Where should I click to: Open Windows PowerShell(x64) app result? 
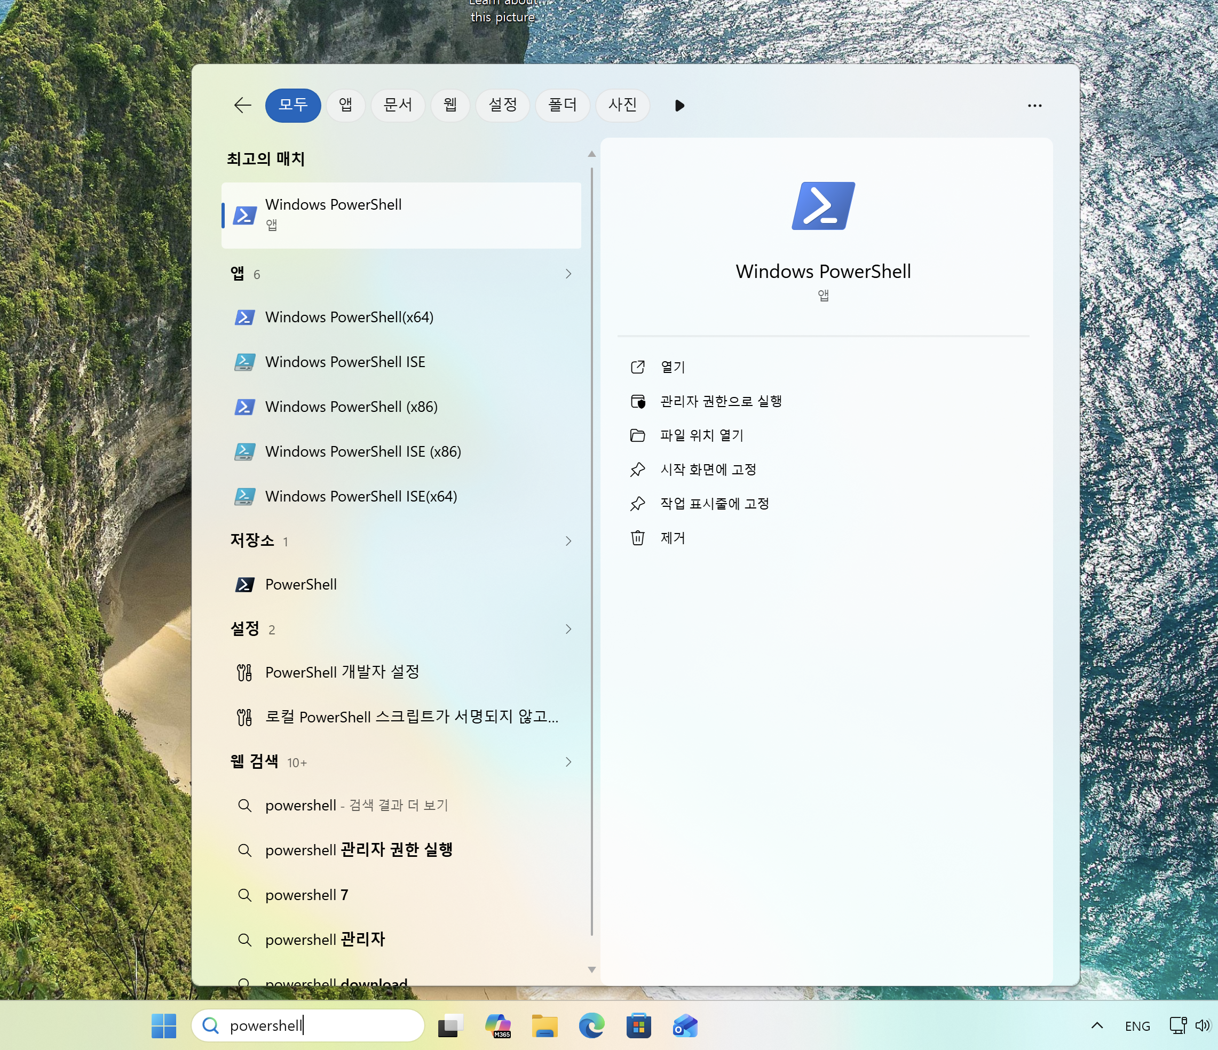coord(401,317)
